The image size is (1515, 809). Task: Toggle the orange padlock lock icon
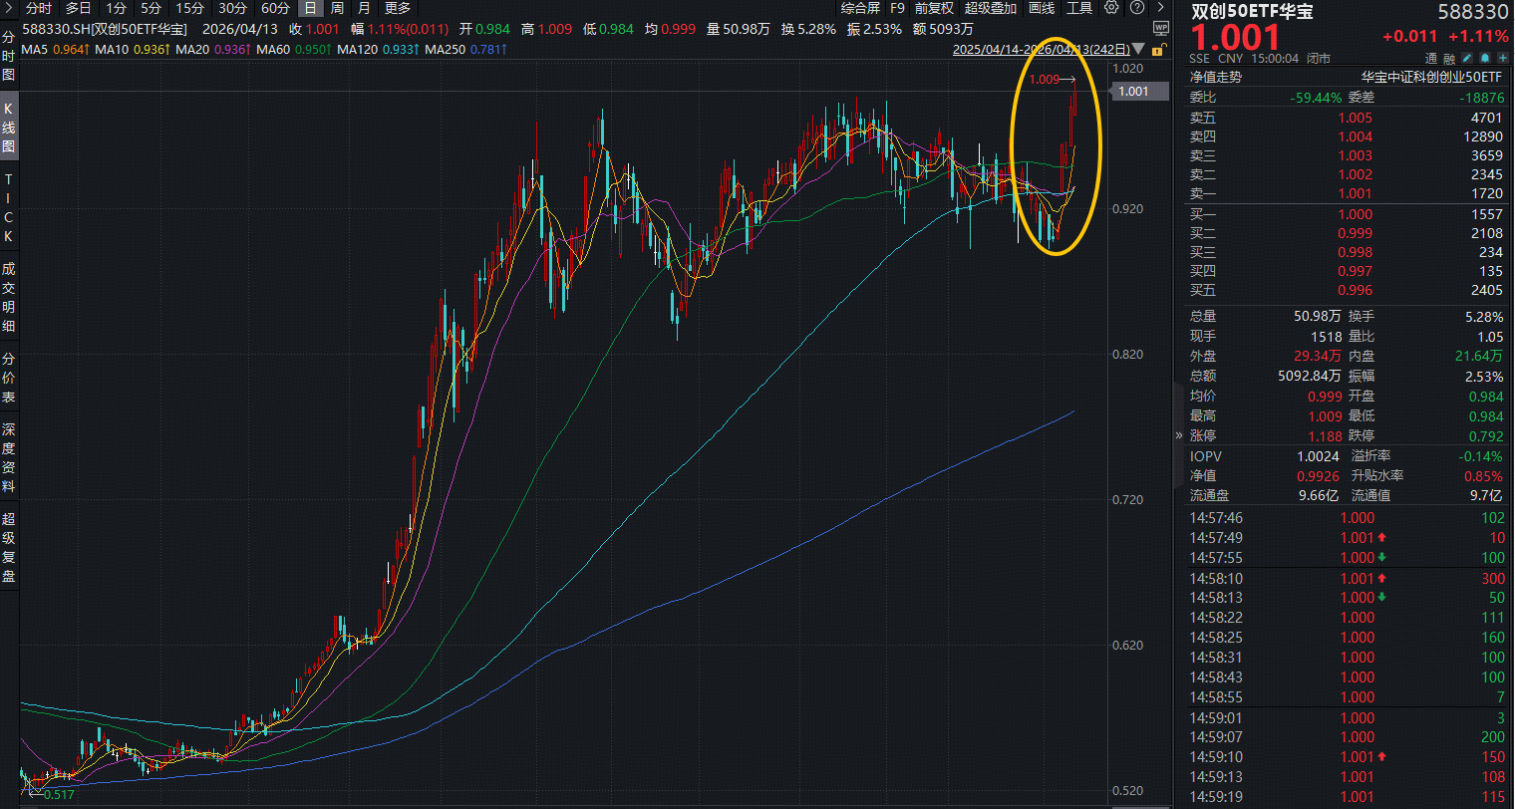click(1159, 52)
